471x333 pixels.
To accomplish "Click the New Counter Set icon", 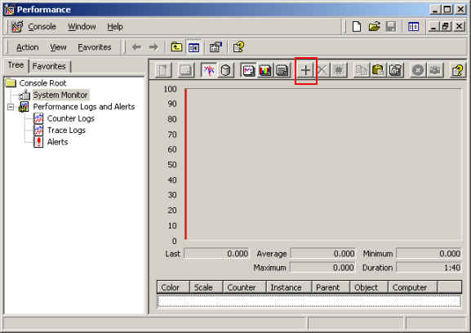I will [163, 70].
